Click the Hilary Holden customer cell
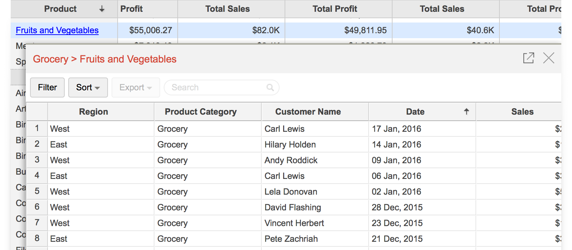Viewport: 572px width, 250px height. click(x=290, y=145)
